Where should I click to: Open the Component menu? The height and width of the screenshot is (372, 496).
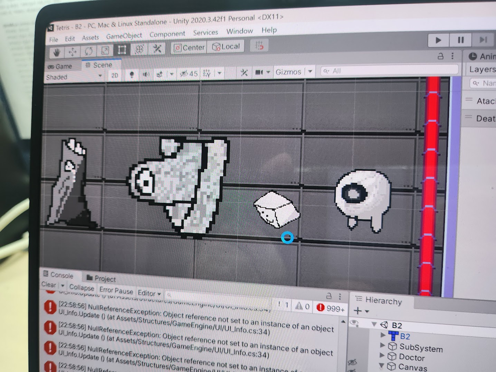tap(167, 34)
